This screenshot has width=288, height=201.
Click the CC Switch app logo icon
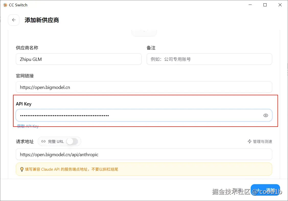(x=5, y=5)
